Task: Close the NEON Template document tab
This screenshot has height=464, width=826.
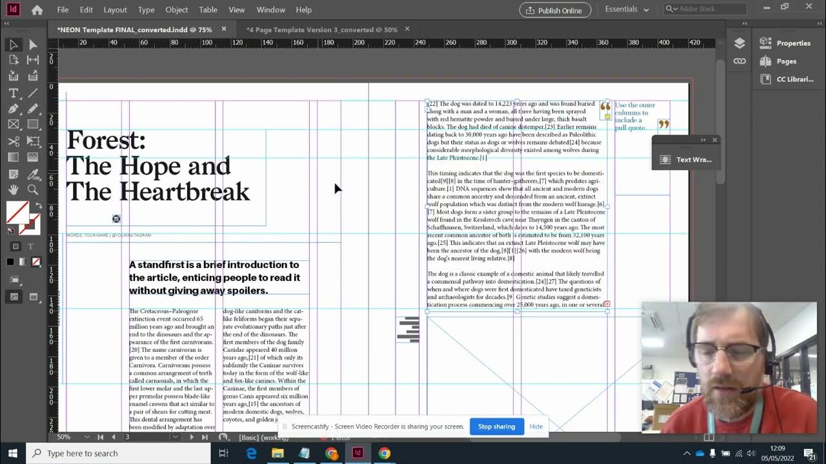Action: tap(224, 29)
